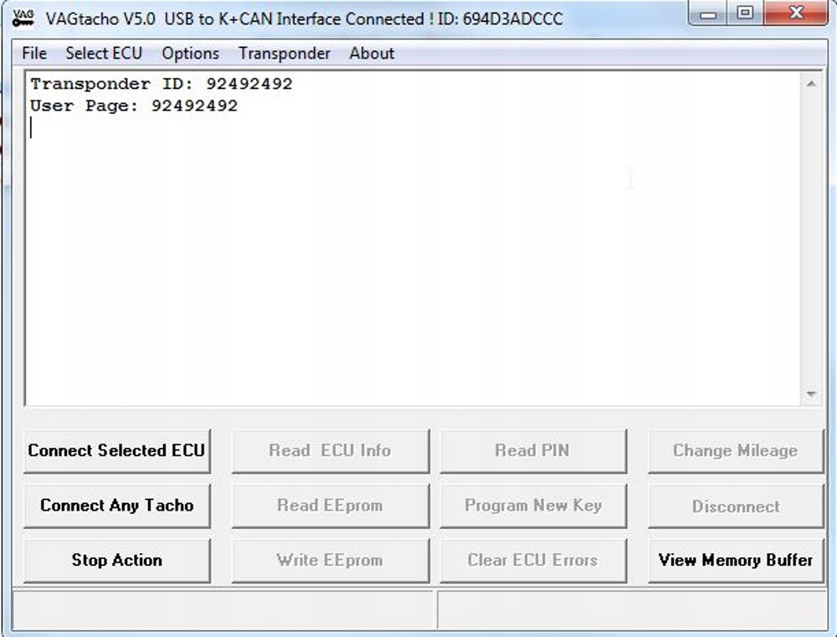Open the Select ECU menu

[x=104, y=54]
